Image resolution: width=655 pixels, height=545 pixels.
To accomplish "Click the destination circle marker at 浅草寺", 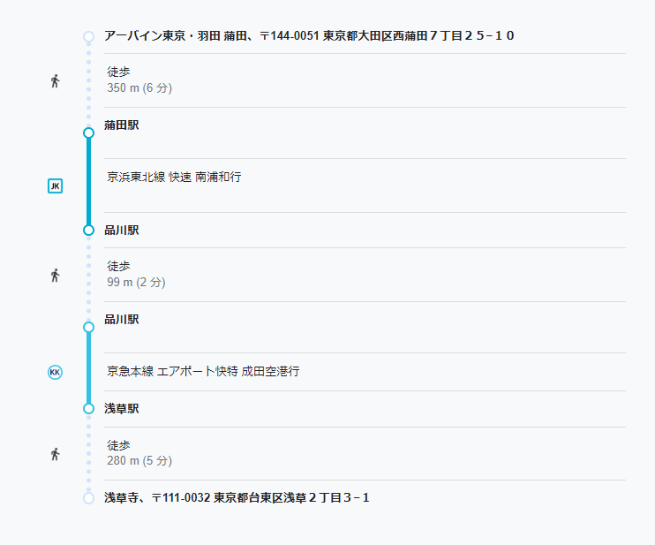I will pos(88,498).
